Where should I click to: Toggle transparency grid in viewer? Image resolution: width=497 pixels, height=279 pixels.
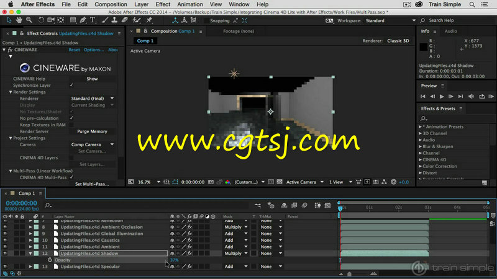pos(279,182)
